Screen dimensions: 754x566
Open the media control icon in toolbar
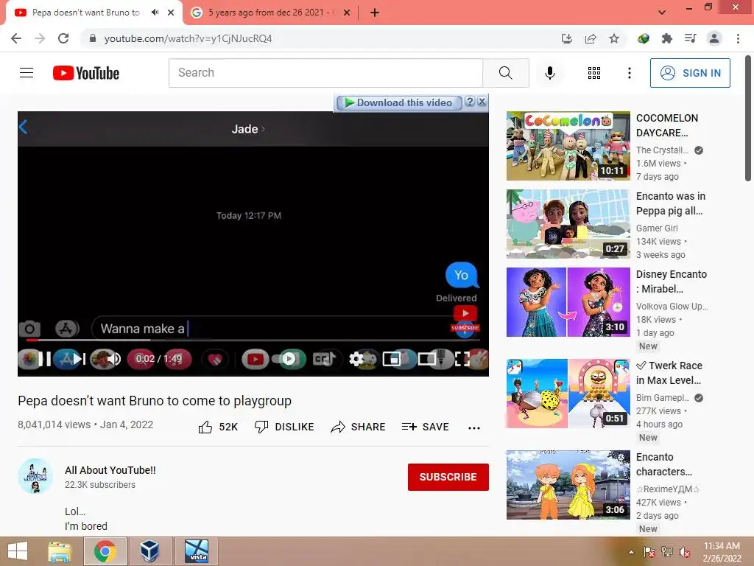pyautogui.click(x=690, y=38)
